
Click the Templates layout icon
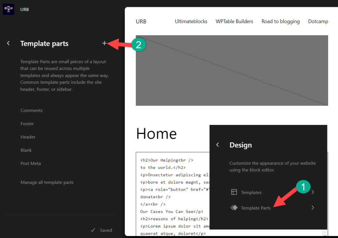pos(234,192)
